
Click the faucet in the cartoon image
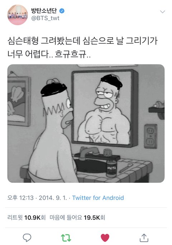pyautogui.click(x=89, y=153)
